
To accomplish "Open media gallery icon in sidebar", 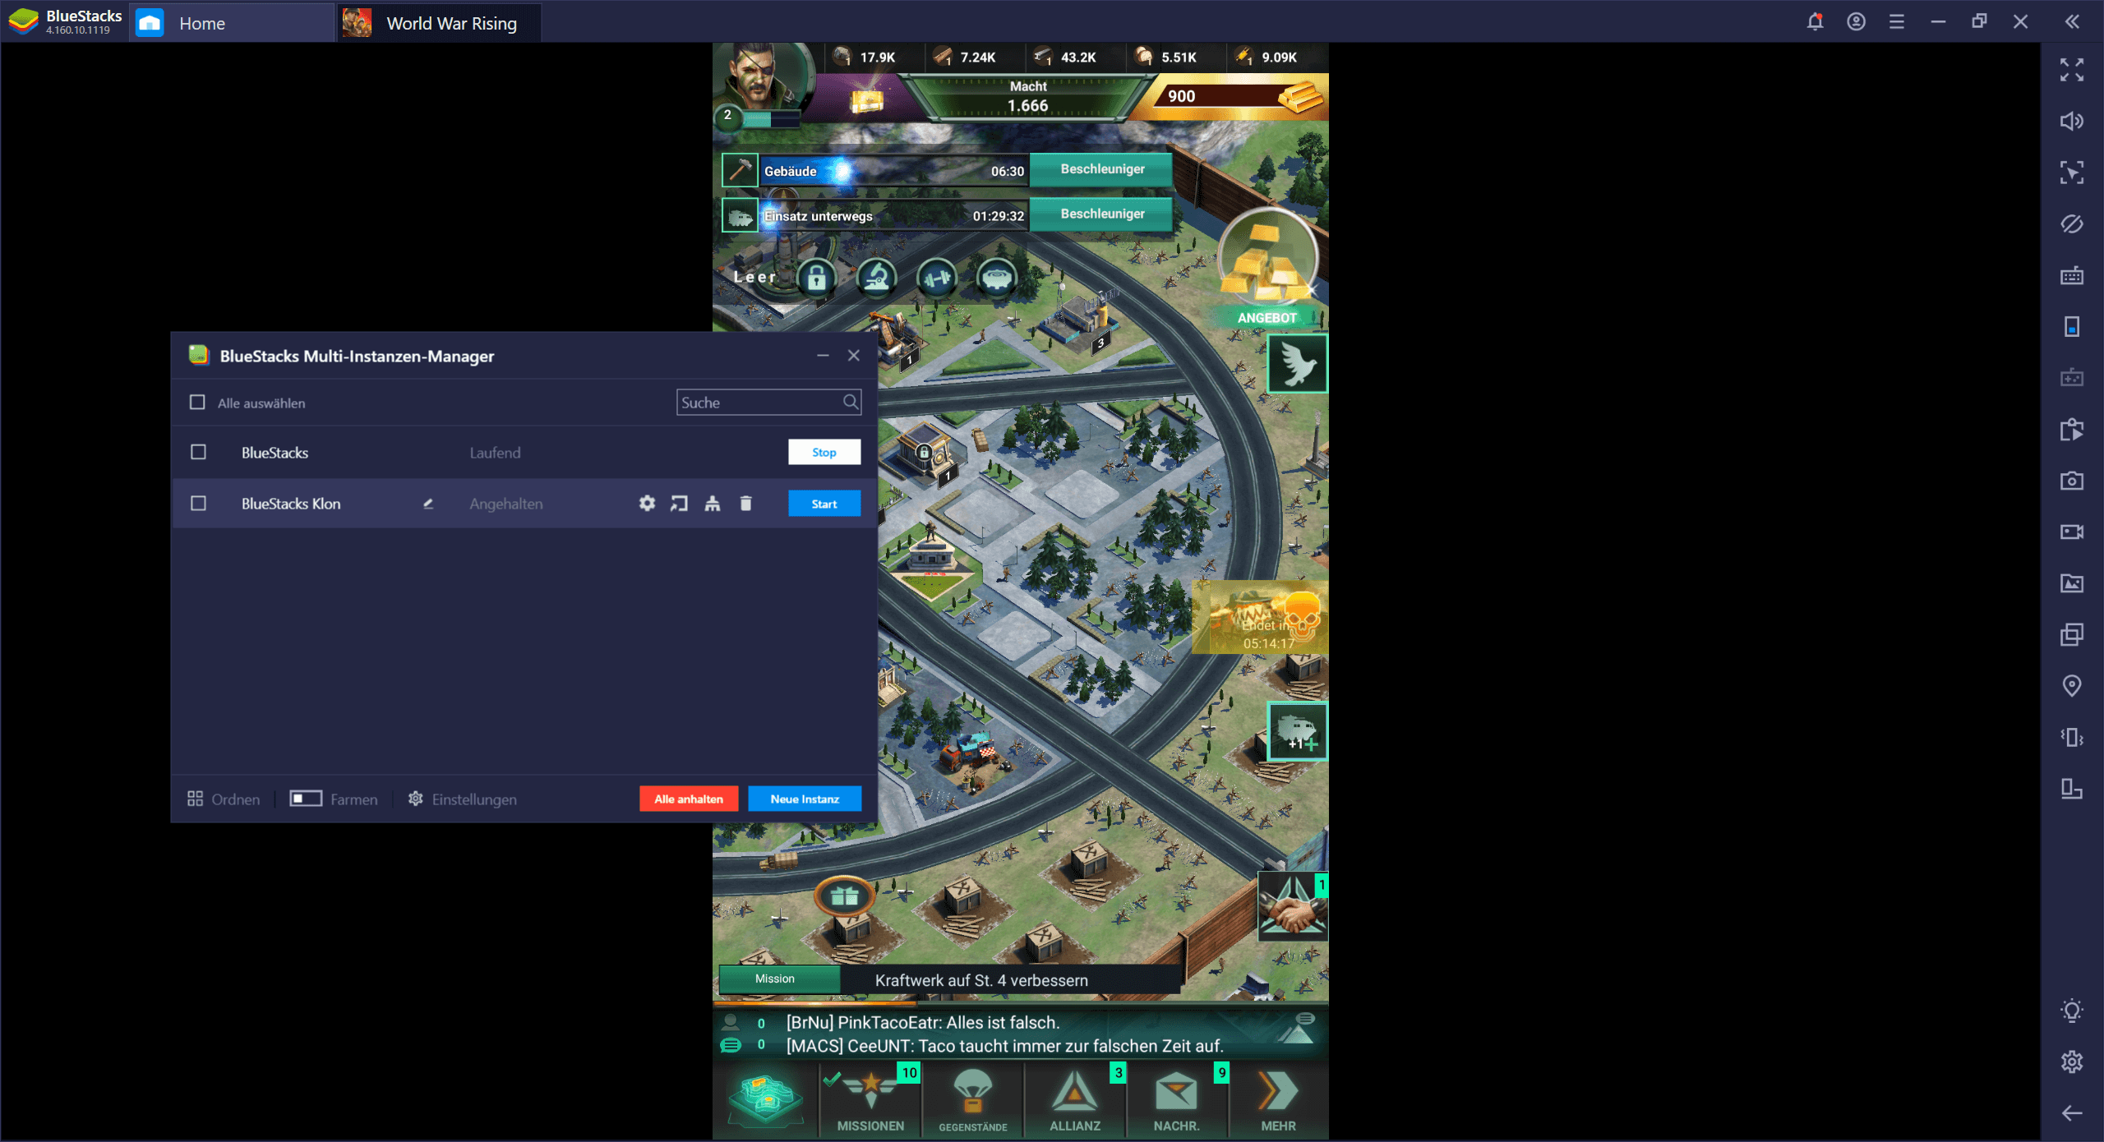I will pos(2072,583).
